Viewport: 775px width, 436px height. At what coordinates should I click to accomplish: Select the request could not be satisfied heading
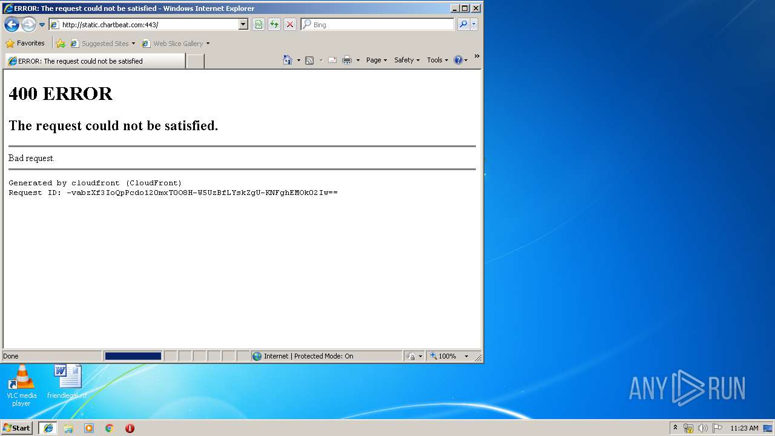[x=113, y=126]
